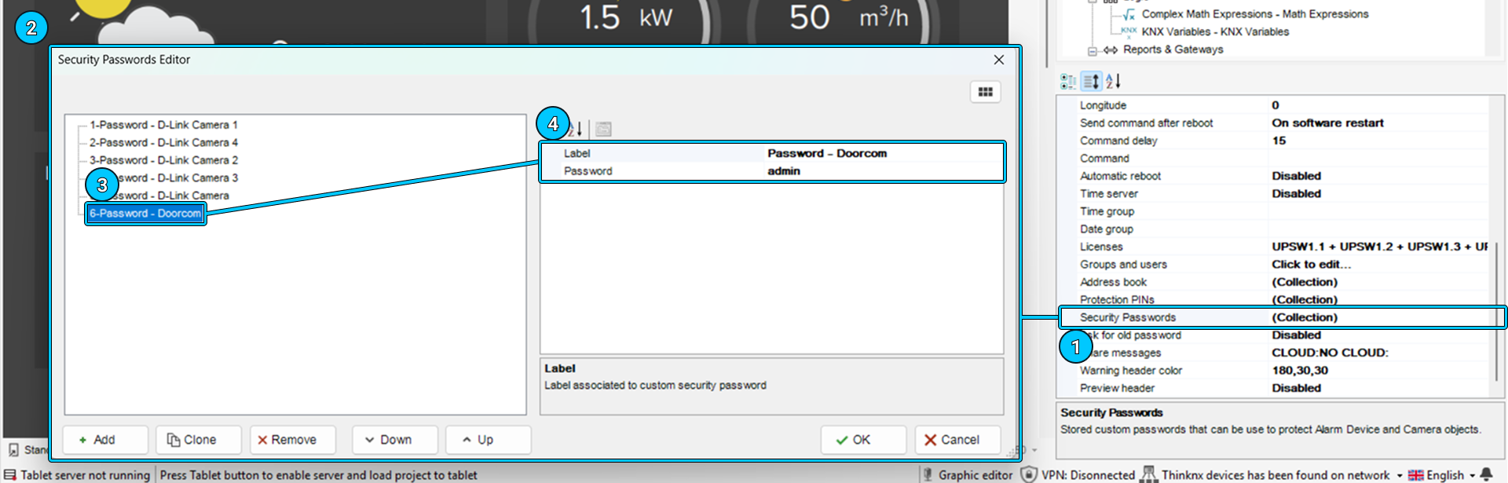Click the CLOUD:NO CLOUD: messages value
This screenshot has width=1508, height=483.
click(1330, 353)
